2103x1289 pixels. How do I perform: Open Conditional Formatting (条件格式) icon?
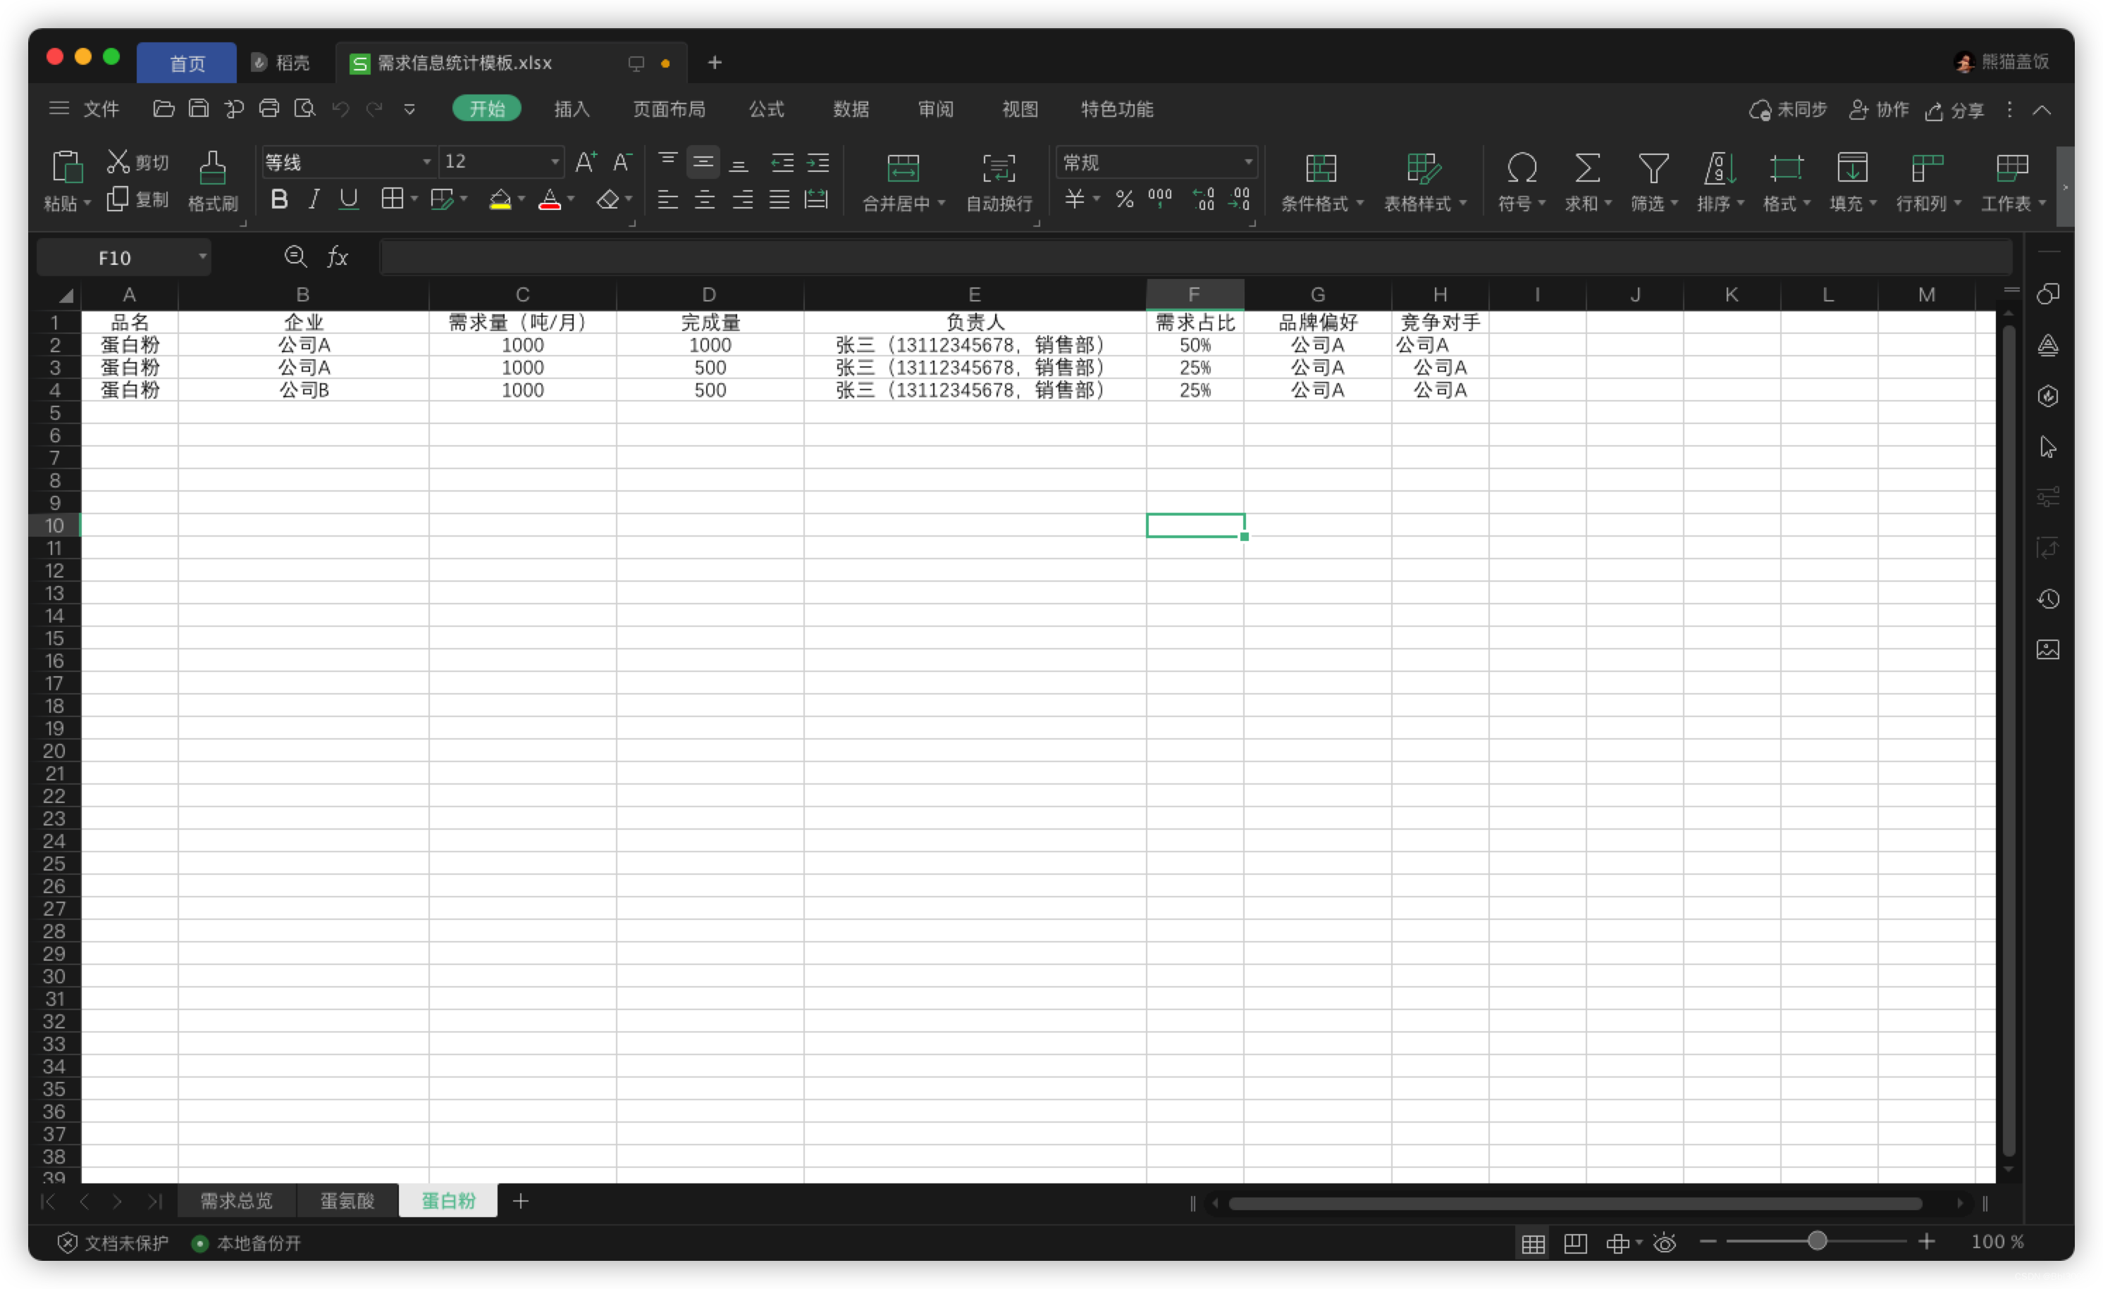click(x=1320, y=169)
